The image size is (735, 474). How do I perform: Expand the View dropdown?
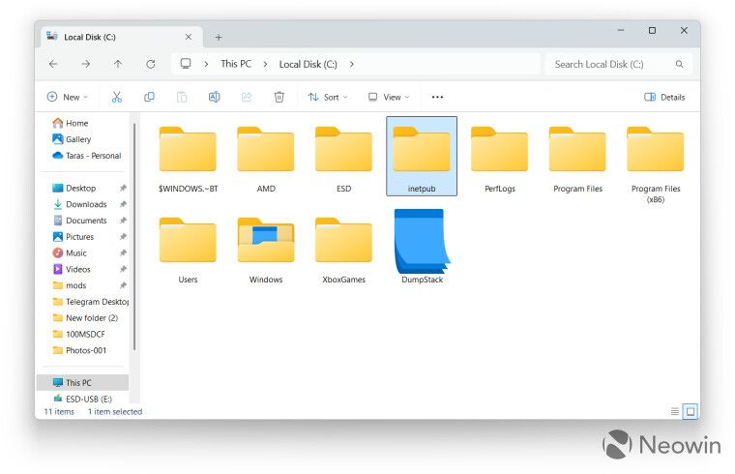pyautogui.click(x=389, y=97)
